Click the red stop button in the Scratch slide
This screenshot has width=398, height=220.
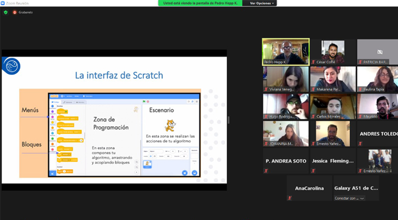[148, 102]
